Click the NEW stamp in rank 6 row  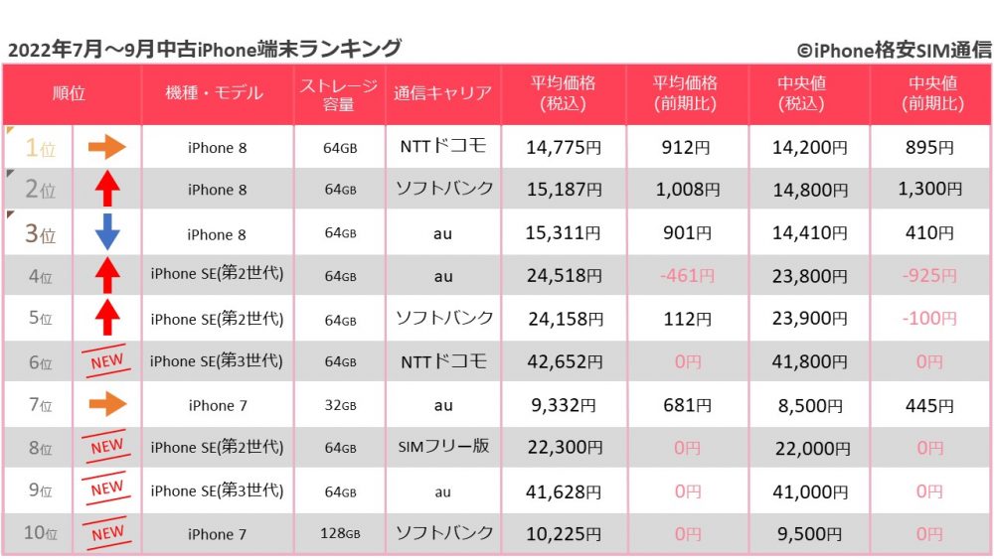click(106, 360)
